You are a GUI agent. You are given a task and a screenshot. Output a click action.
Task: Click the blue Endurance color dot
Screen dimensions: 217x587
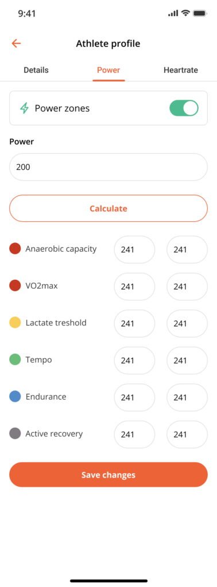tap(15, 397)
